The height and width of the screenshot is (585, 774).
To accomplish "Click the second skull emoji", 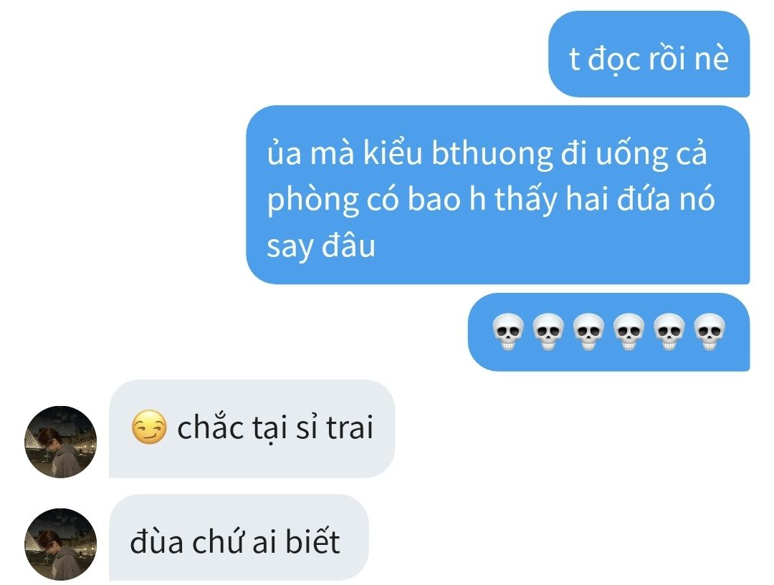I will pyautogui.click(x=548, y=332).
